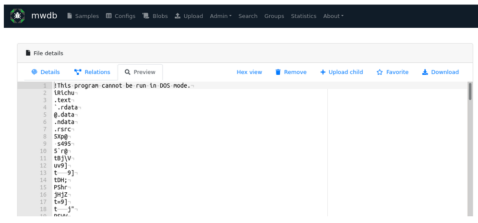
Task: Switch to the Details tab
Action: 46,72
